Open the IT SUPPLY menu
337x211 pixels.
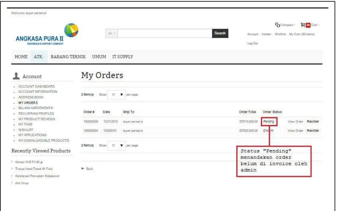(123, 57)
